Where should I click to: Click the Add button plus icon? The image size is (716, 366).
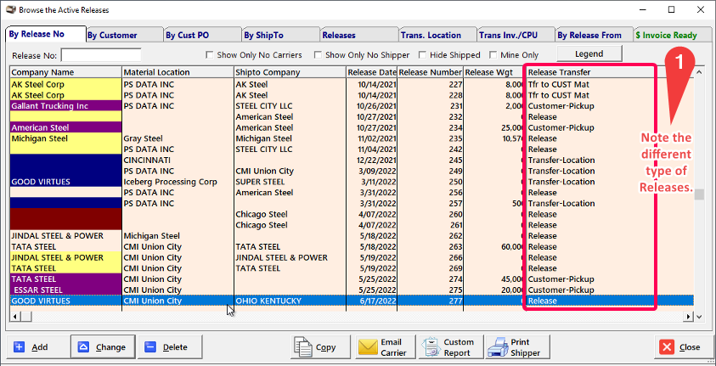(x=19, y=347)
